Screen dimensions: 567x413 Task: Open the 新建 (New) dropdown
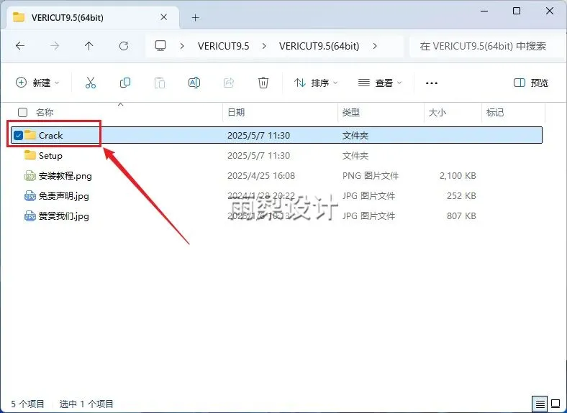click(x=37, y=83)
